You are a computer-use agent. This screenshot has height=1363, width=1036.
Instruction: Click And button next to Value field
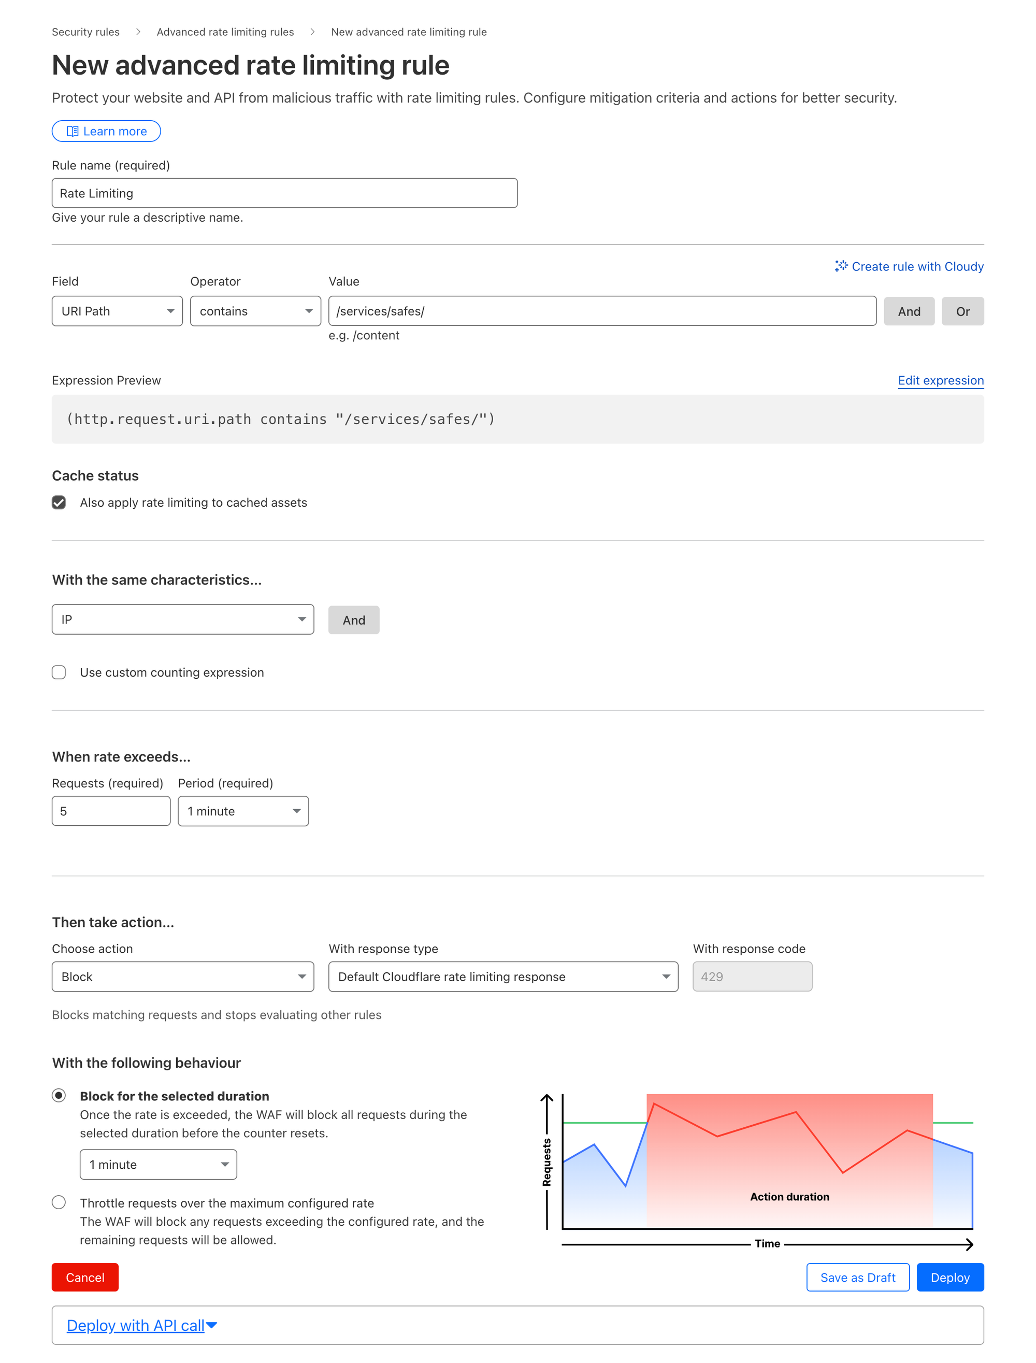click(909, 311)
